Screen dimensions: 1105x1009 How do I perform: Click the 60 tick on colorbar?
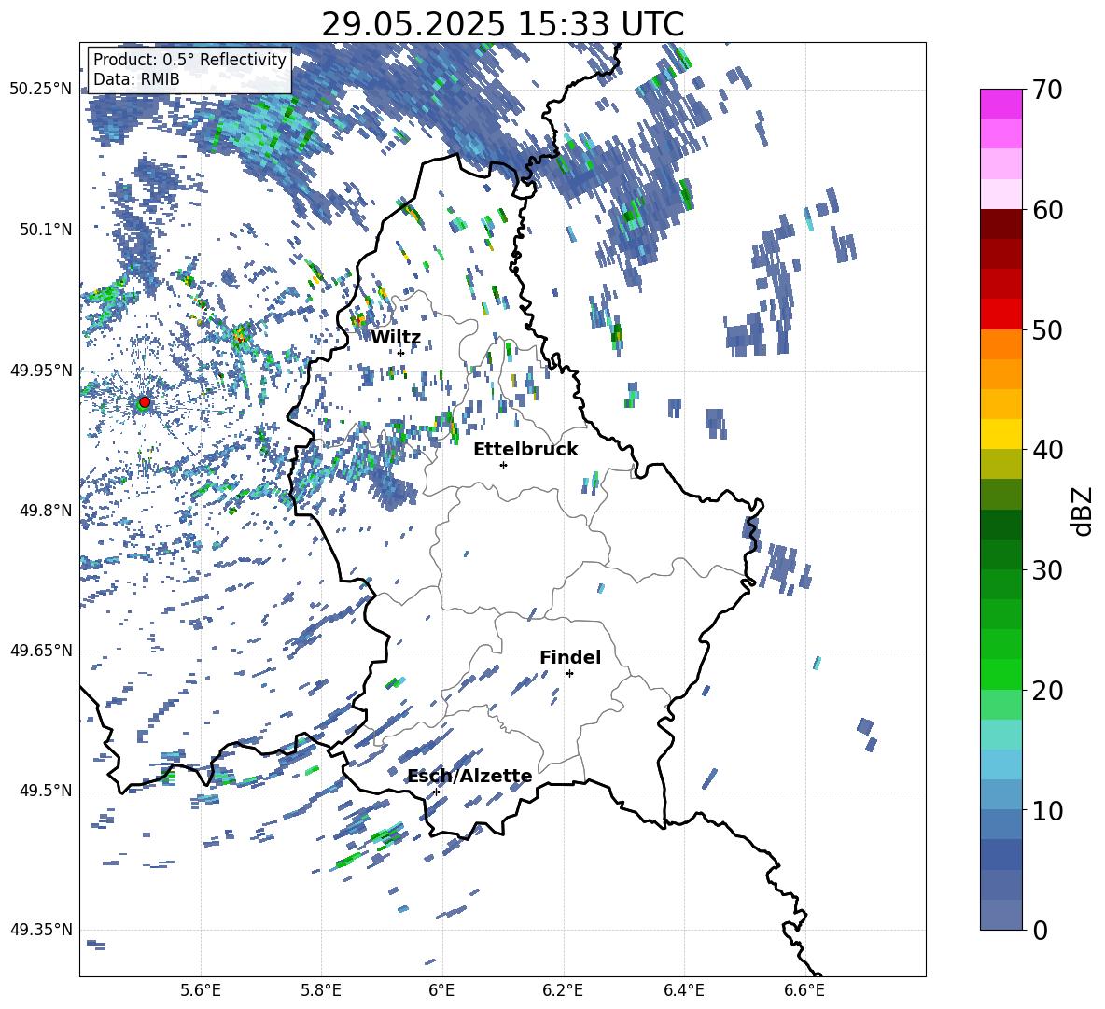(x=1047, y=210)
